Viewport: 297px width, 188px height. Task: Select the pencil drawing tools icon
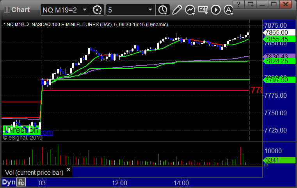pos(177,10)
